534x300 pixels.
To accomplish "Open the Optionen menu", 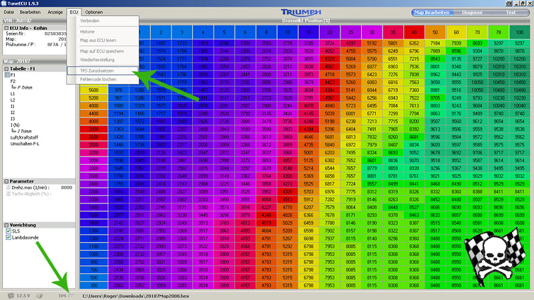I will click(94, 13).
